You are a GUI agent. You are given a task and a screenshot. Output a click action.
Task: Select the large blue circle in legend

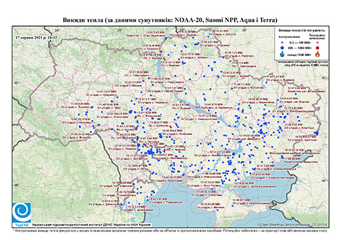(282, 48)
